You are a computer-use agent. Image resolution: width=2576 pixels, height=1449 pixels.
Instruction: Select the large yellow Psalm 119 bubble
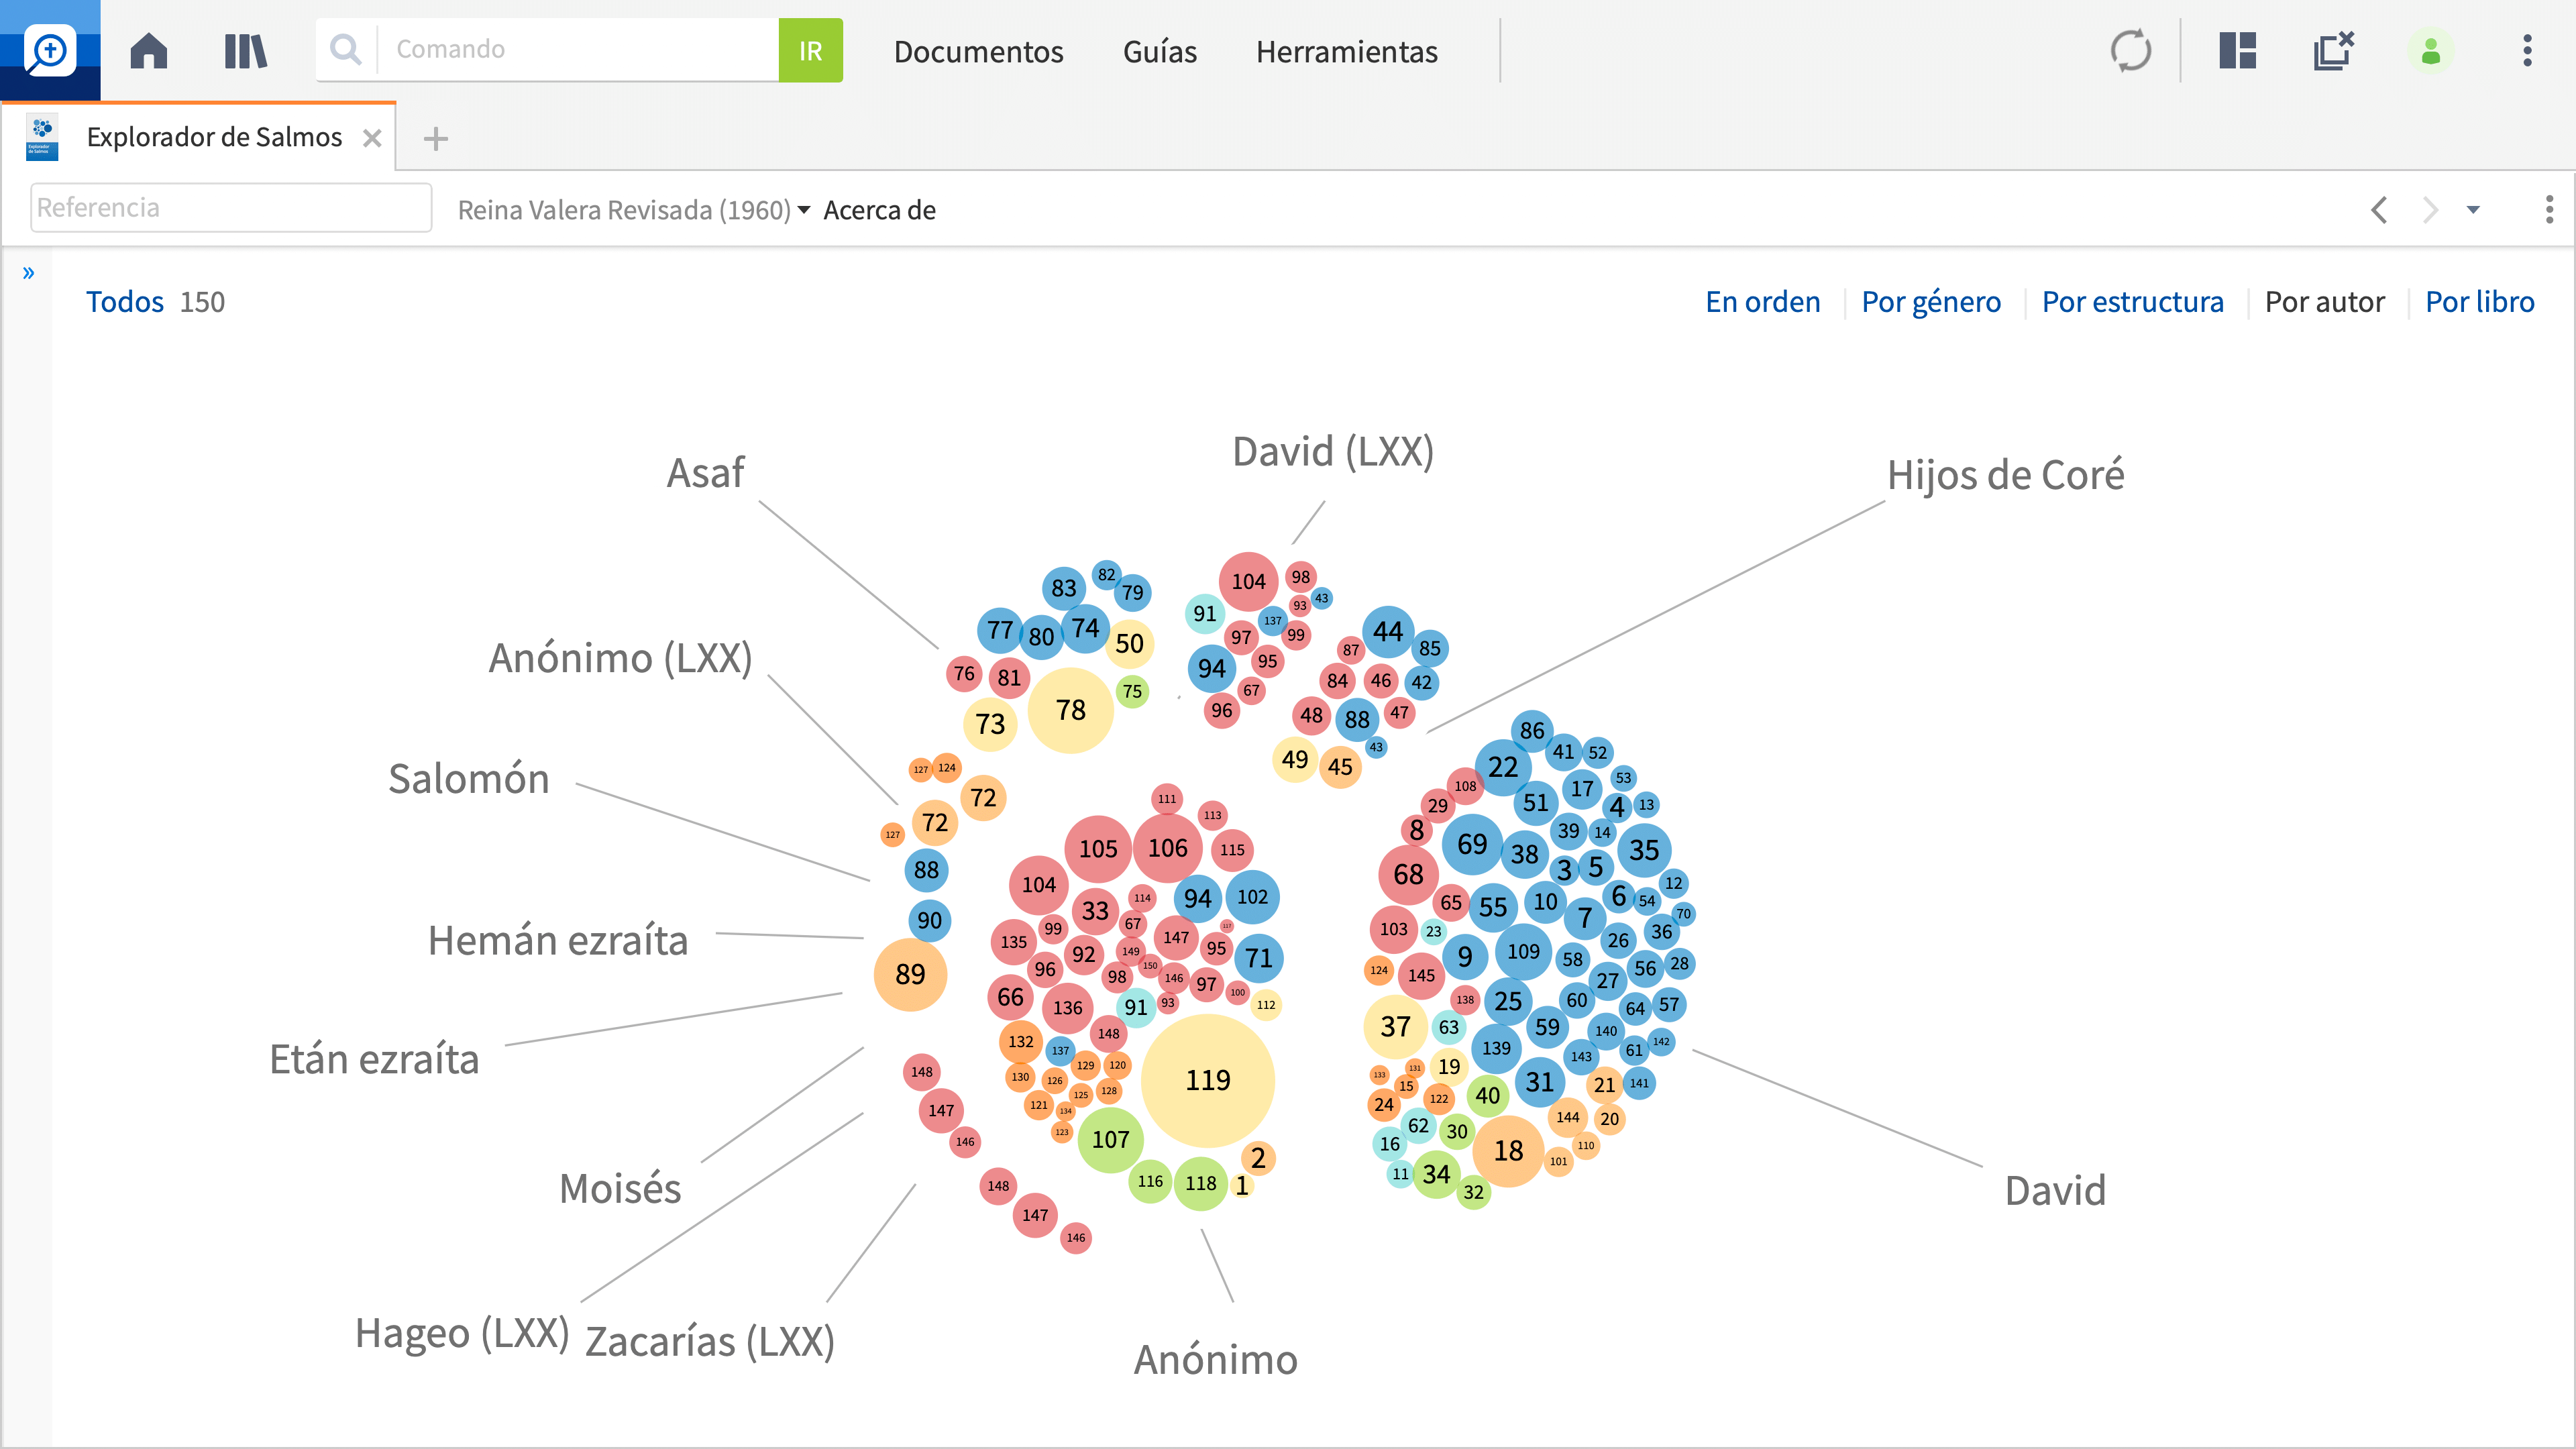tap(1207, 1080)
